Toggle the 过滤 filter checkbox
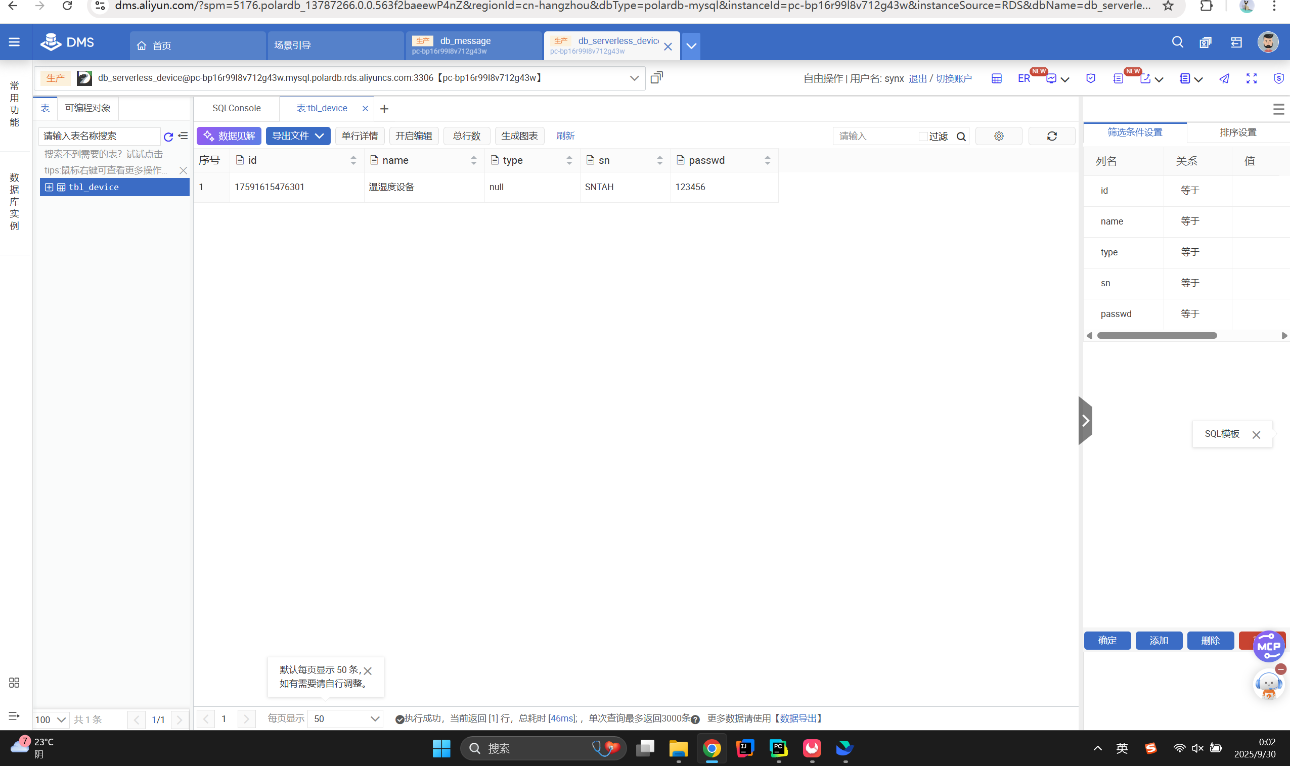 pos(922,137)
